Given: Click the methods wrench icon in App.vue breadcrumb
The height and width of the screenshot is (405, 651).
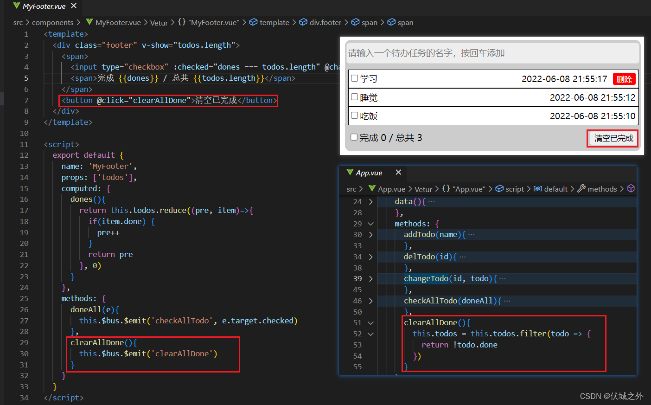Looking at the screenshot, I should [x=581, y=189].
